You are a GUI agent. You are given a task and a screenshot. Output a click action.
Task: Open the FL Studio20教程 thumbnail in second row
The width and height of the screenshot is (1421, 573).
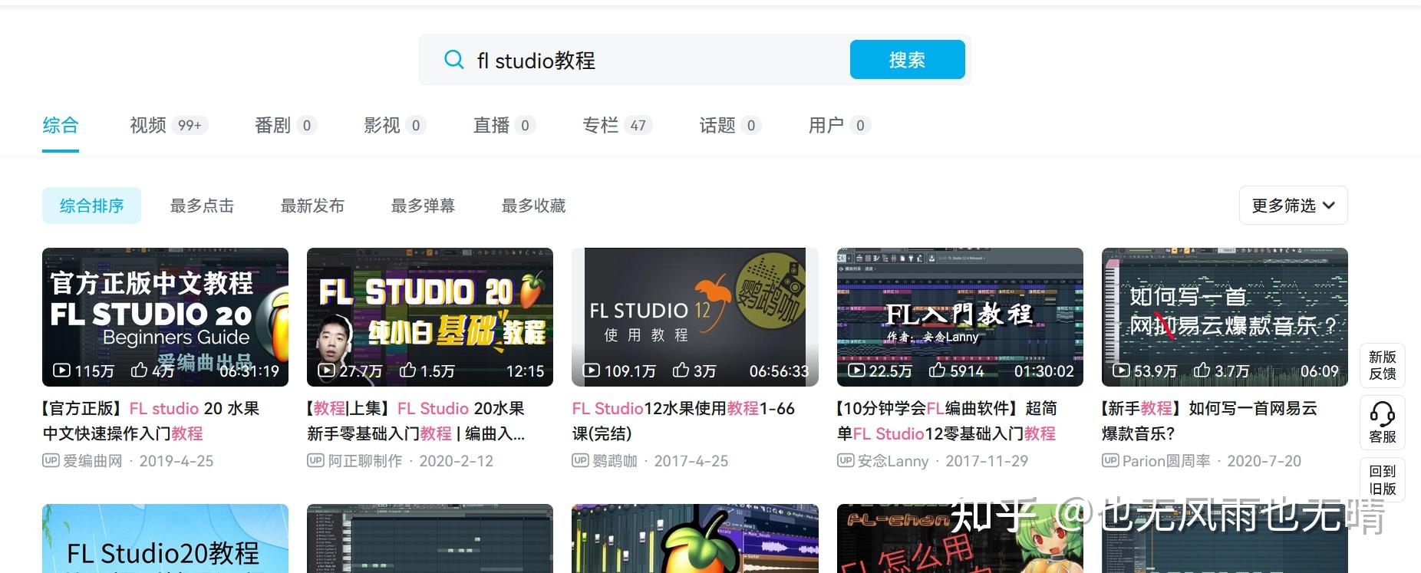point(165,538)
